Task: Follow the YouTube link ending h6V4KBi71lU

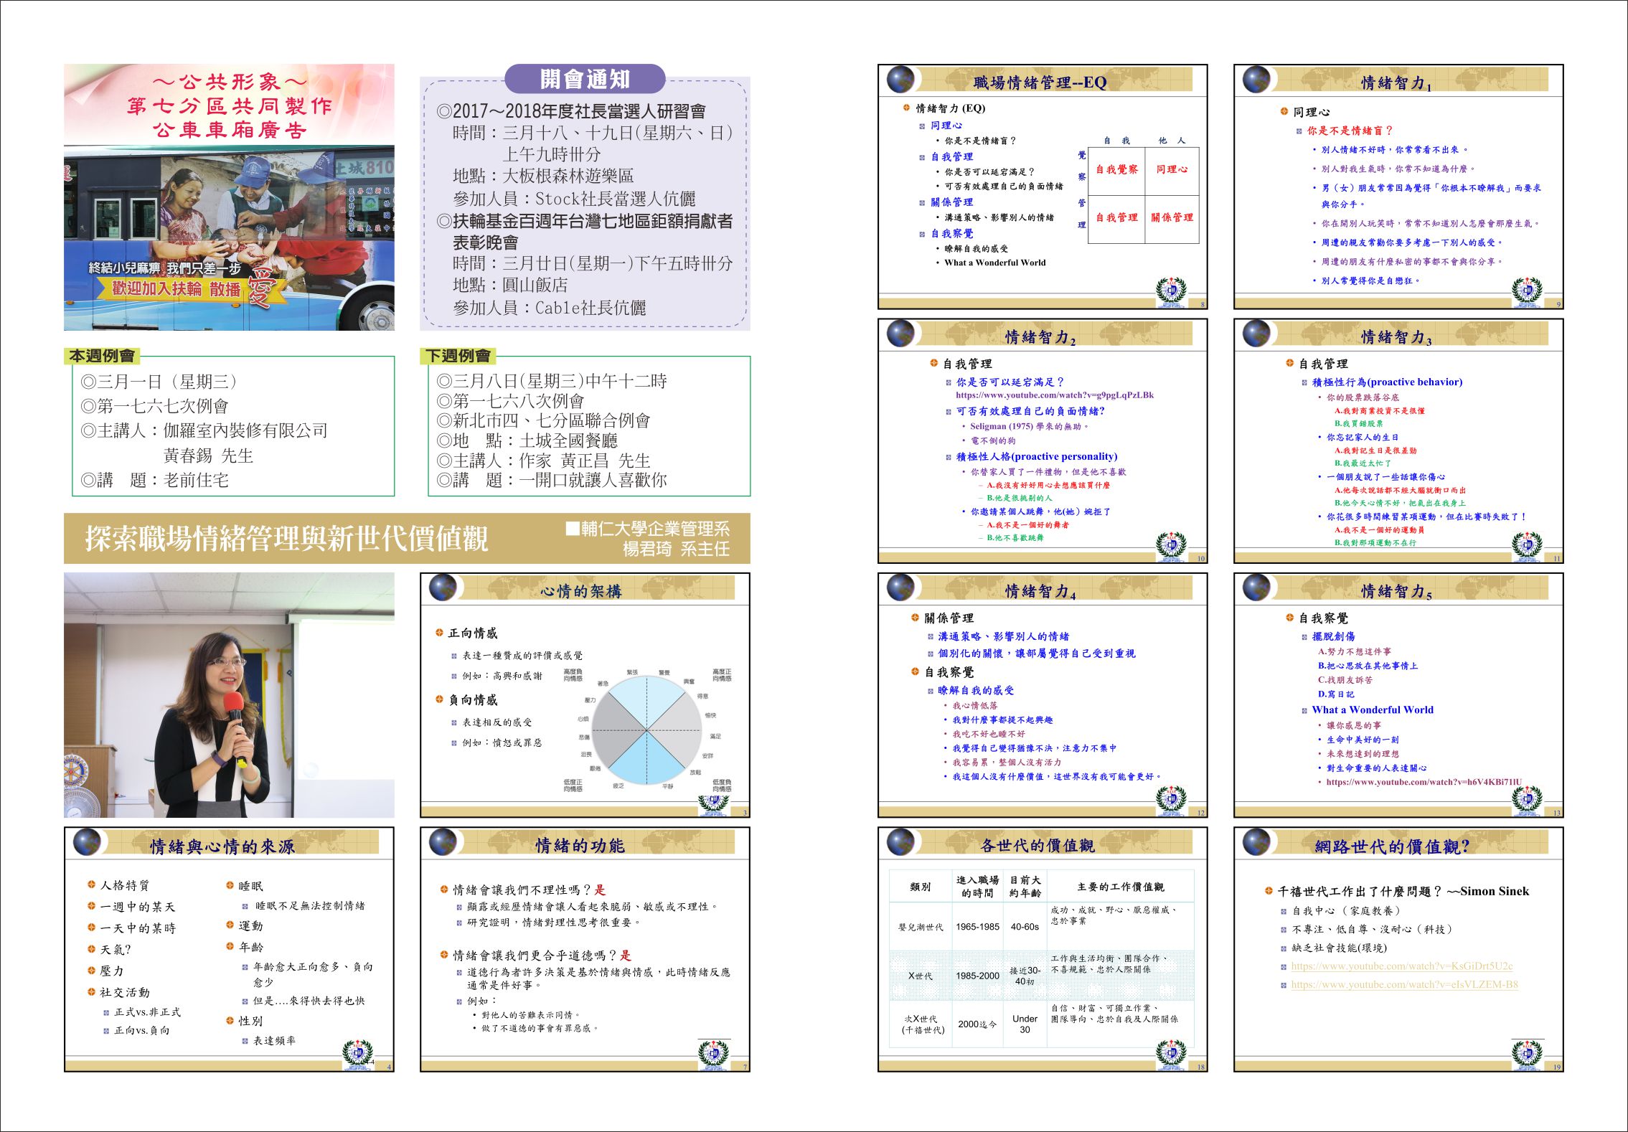Action: (x=1424, y=782)
